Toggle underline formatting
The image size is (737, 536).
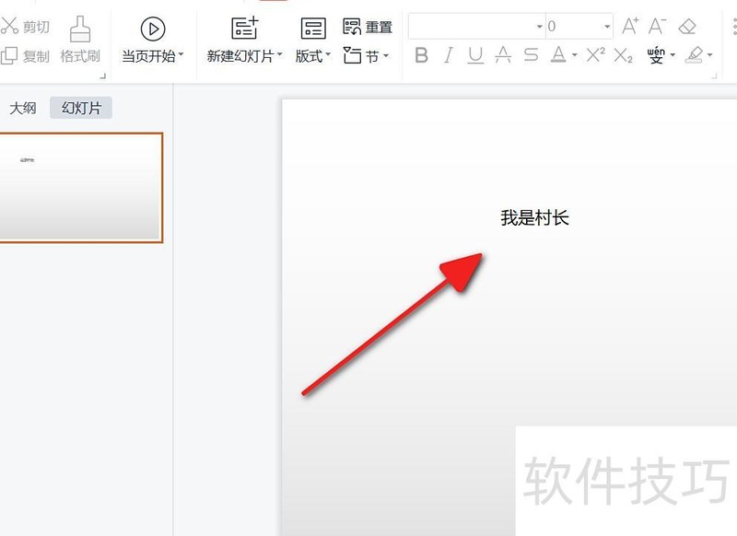474,56
